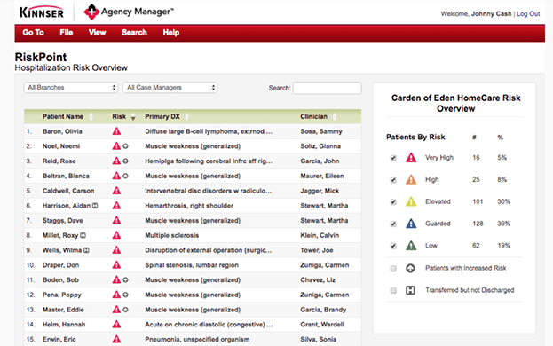Viewport: 553px width, 346px height.
Task: Click very high risk triangle for Baron, Olivia
Action: (116, 131)
